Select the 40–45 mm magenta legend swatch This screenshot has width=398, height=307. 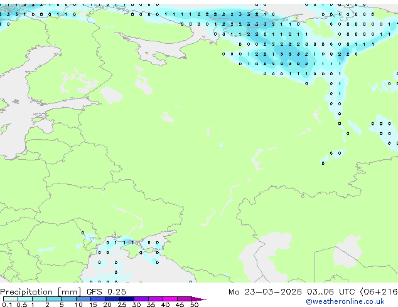[170, 299]
